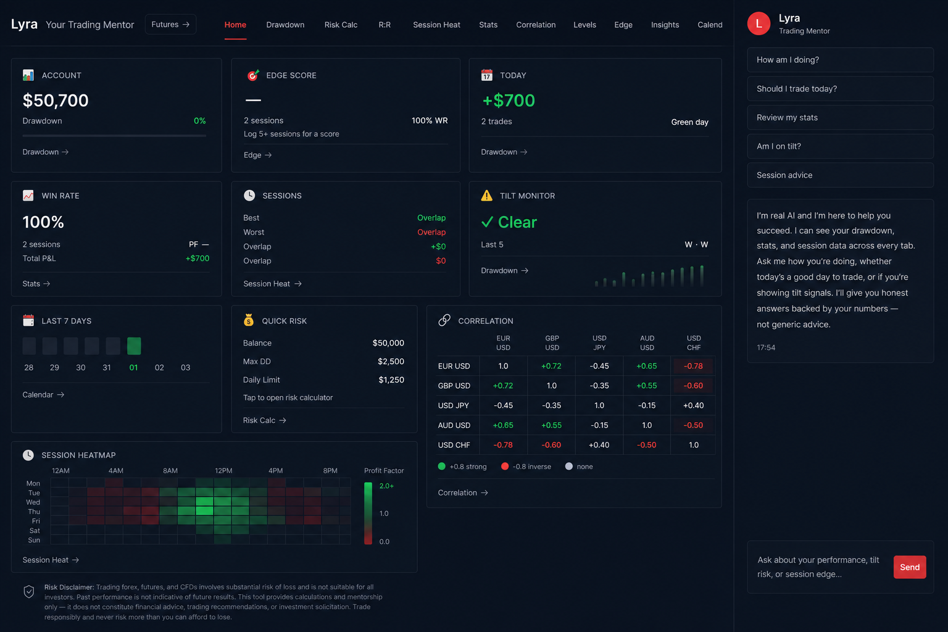Screen dimensions: 948x632
Task: Open the Risk Calc link in Quick Risk
Action: [265, 420]
